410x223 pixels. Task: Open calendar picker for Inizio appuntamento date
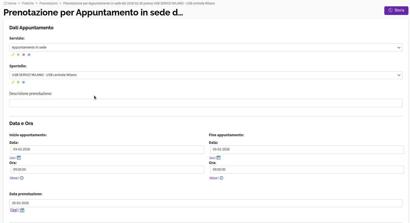19,158
